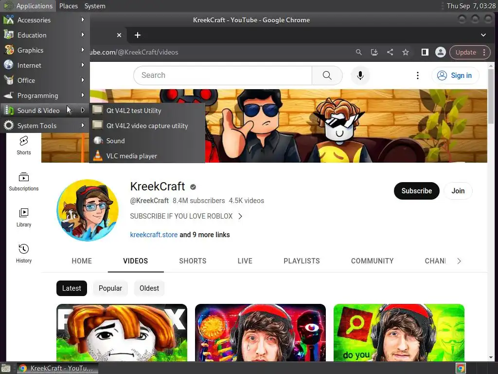Open the Internet menu category
This screenshot has width=498, height=374.
point(45,65)
